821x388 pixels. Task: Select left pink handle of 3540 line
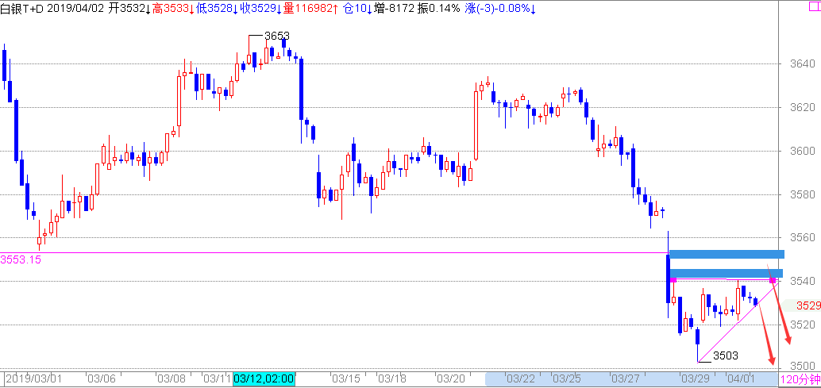[x=673, y=280]
